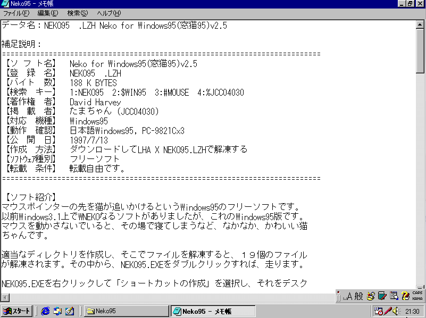Click the Task Scheduler tray icon
The image size is (426, 318).
click(379, 311)
